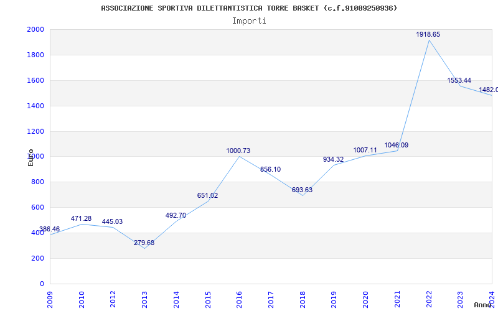Click x-axis year 2013

[x=144, y=300]
